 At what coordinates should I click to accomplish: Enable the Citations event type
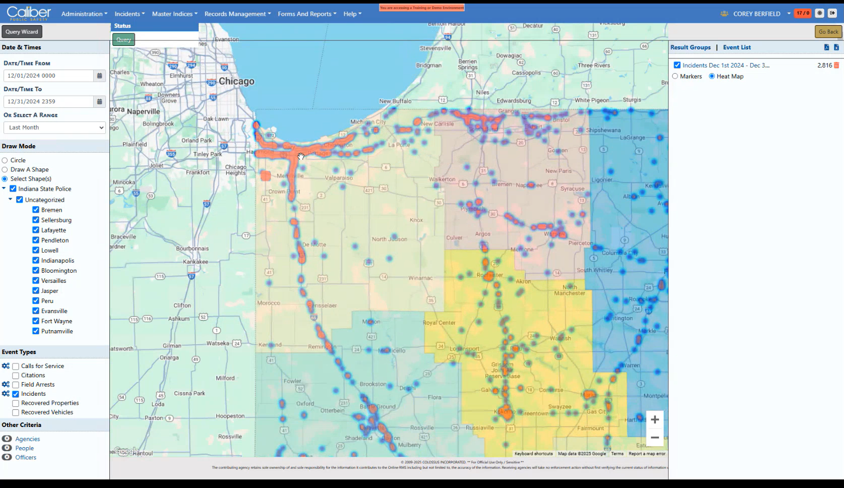(16, 376)
